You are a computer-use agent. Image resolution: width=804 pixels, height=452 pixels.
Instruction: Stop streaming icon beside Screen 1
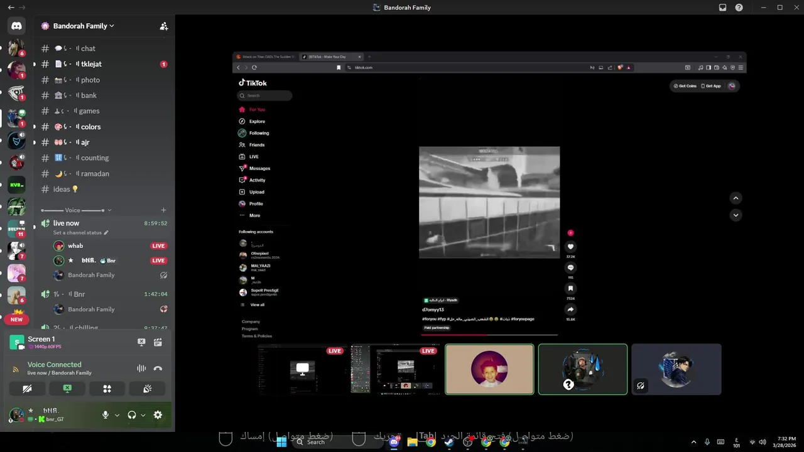(141, 342)
